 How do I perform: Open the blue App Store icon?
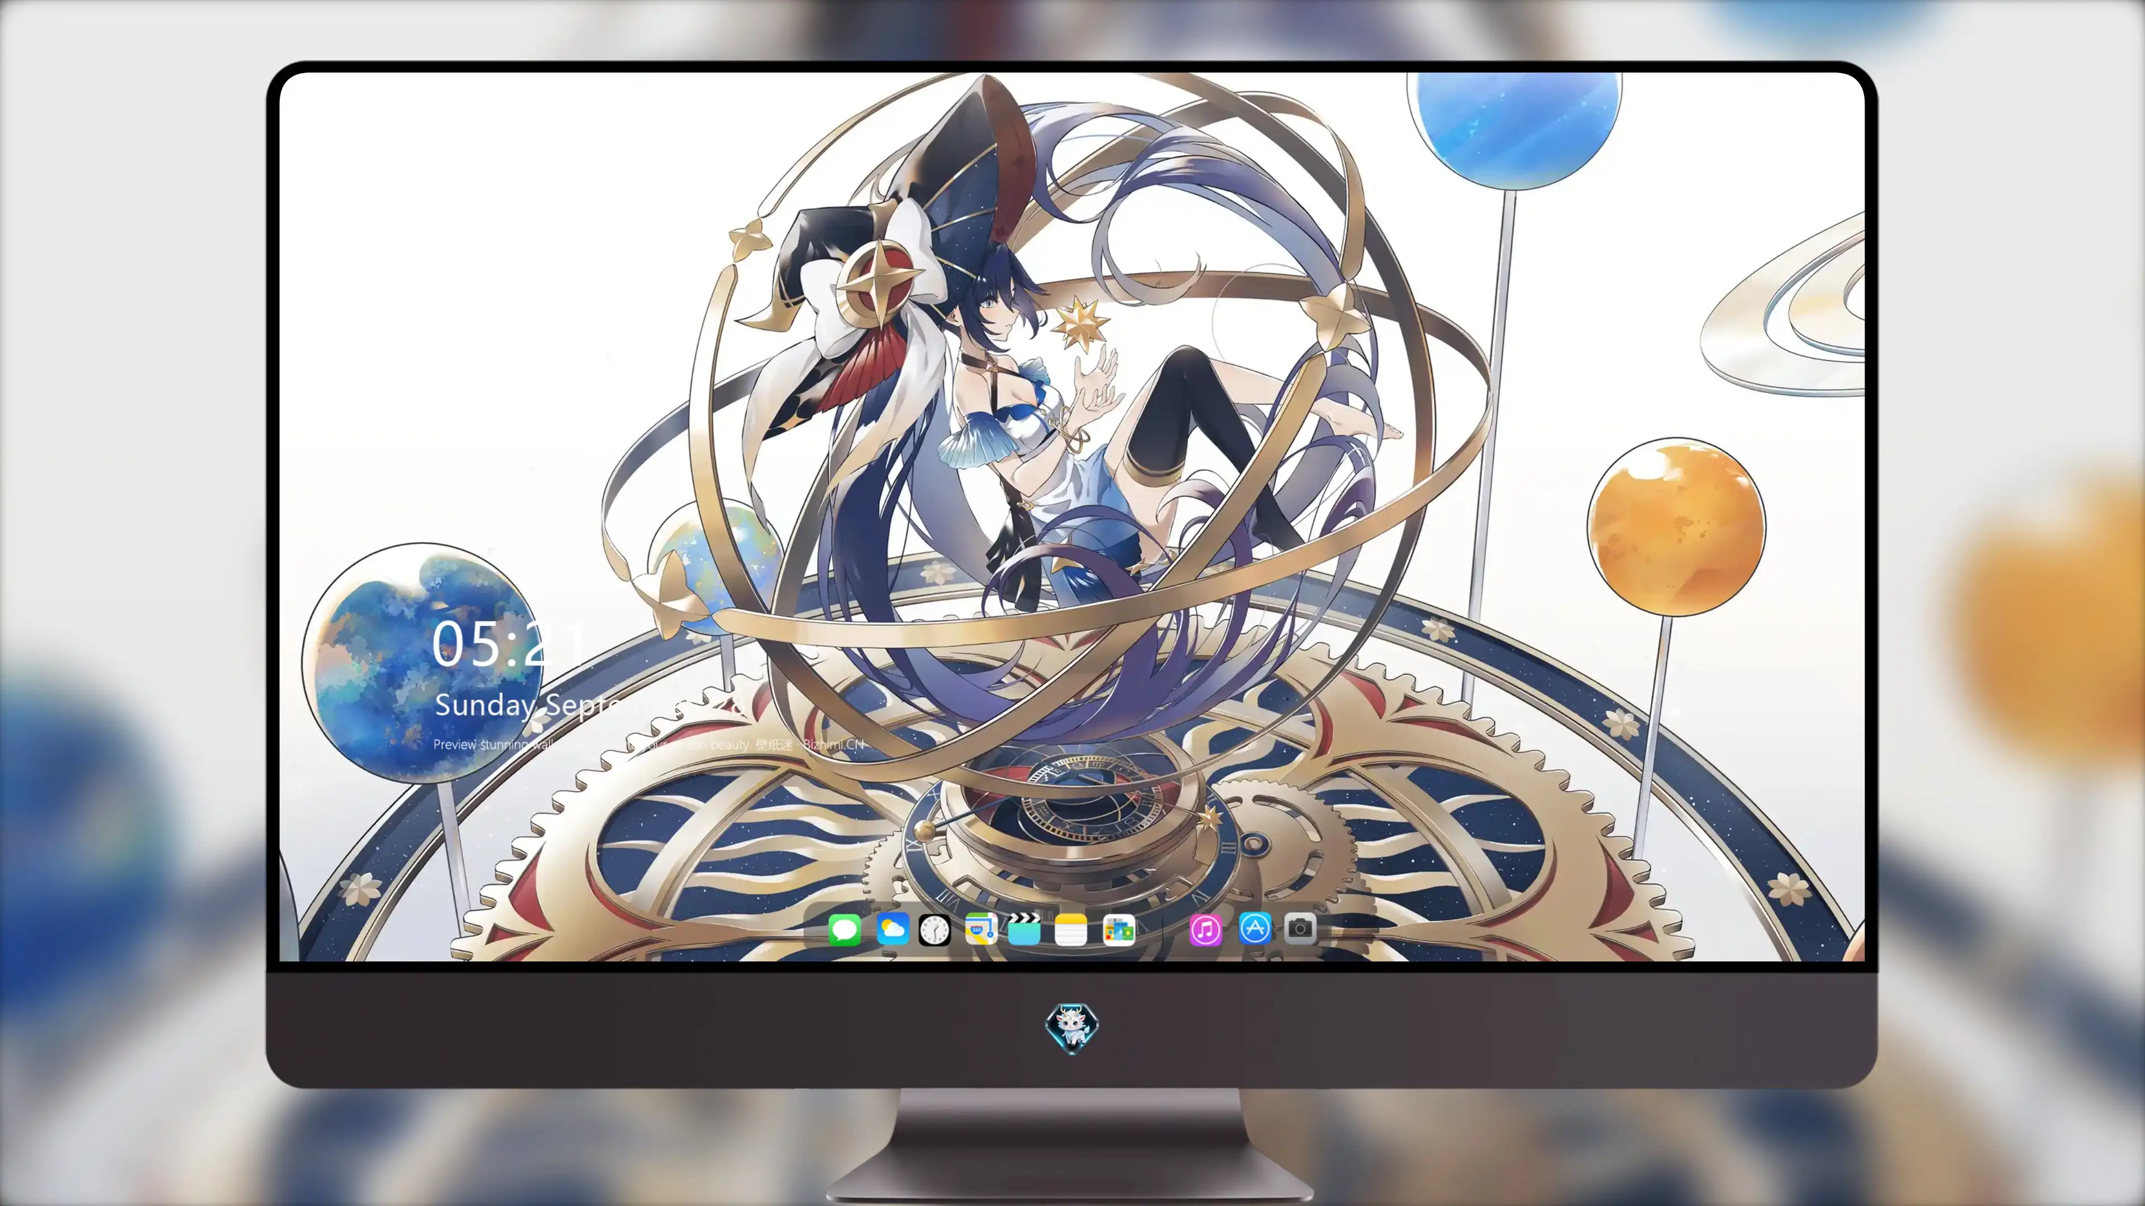1255,928
